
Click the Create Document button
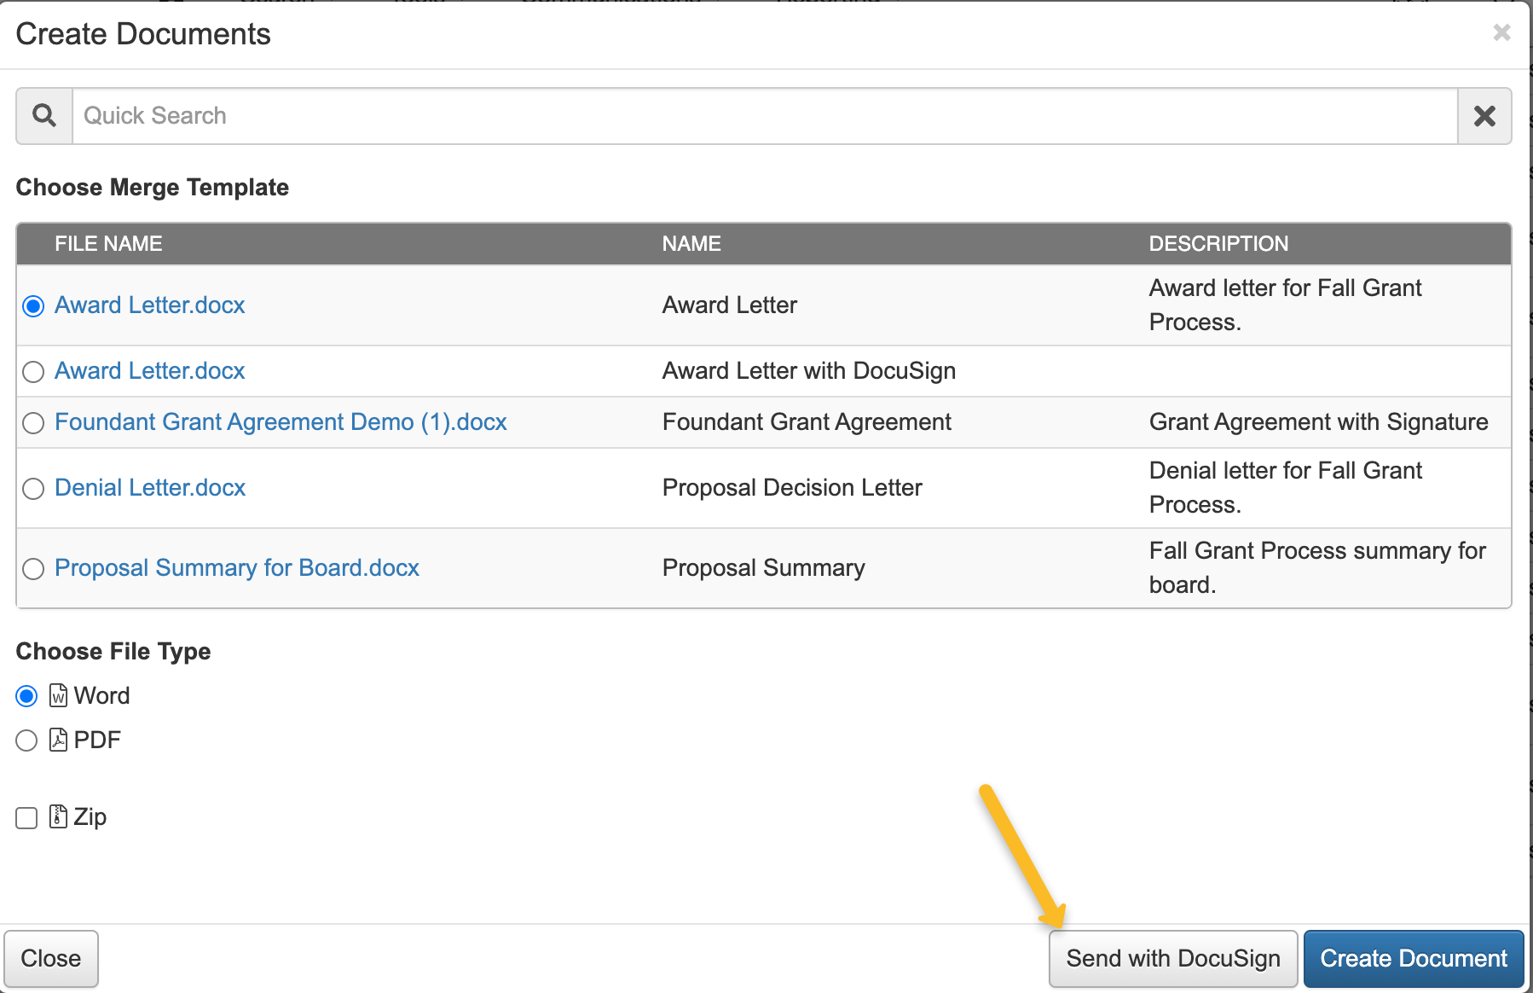(1413, 958)
